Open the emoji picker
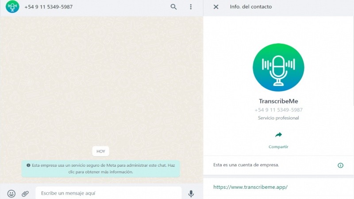 tap(12, 193)
